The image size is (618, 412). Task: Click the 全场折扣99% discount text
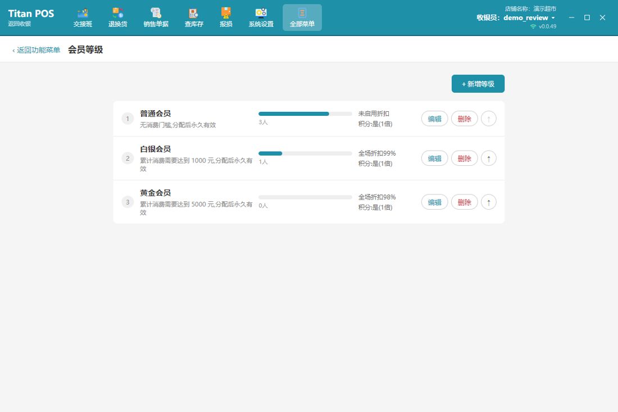click(377, 153)
